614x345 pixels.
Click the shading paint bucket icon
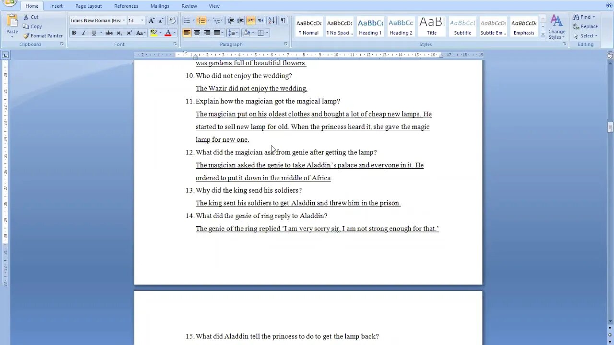coord(247,33)
